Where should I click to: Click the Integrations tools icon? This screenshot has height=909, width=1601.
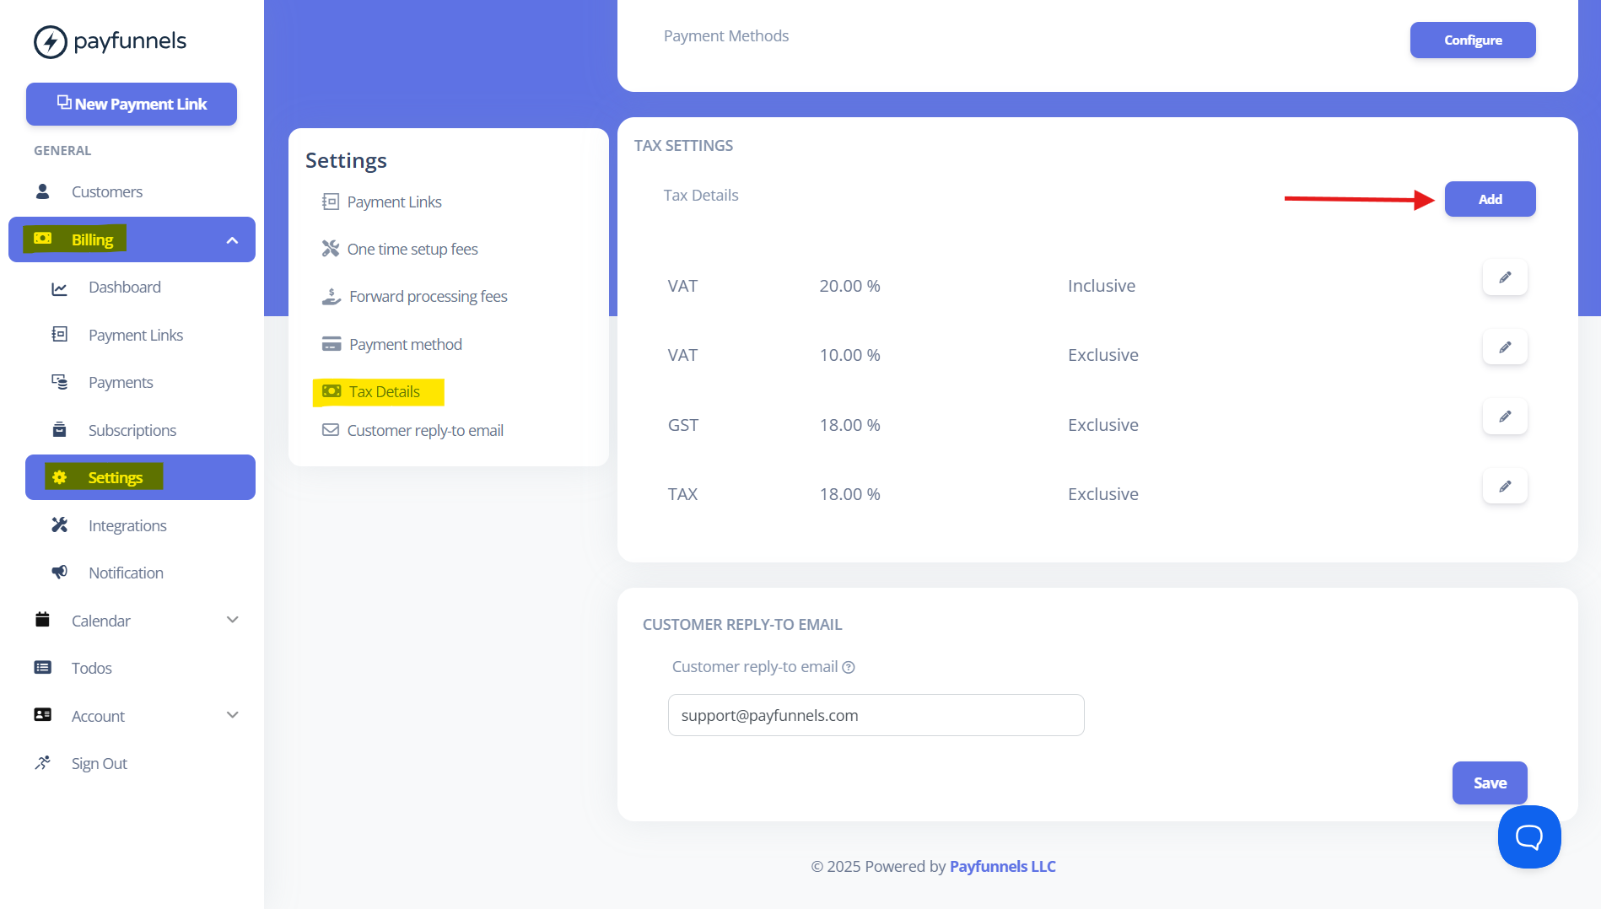point(59,525)
